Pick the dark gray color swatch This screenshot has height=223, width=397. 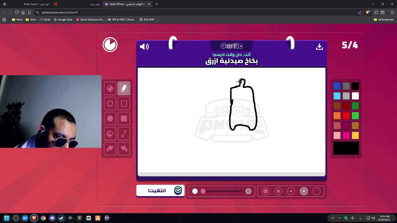pos(346,86)
